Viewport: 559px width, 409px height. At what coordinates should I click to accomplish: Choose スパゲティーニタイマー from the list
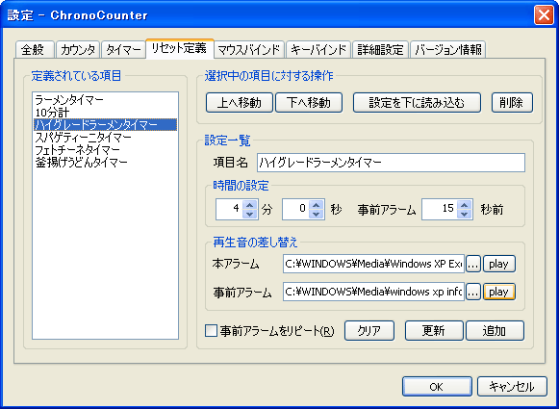click(105, 138)
